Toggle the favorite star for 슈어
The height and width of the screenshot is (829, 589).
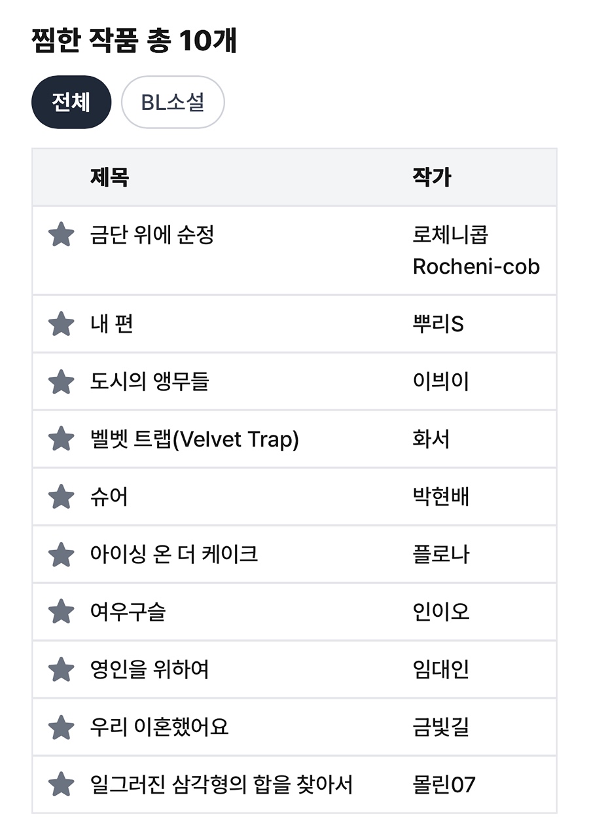(x=61, y=496)
